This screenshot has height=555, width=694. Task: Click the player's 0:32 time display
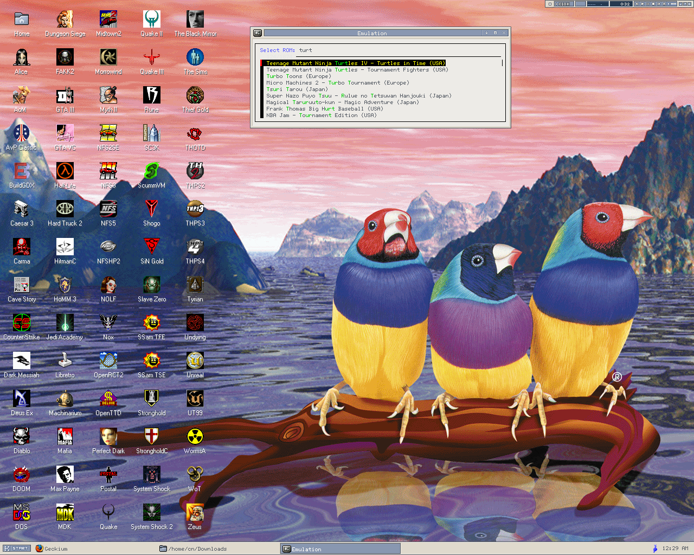click(x=621, y=4)
